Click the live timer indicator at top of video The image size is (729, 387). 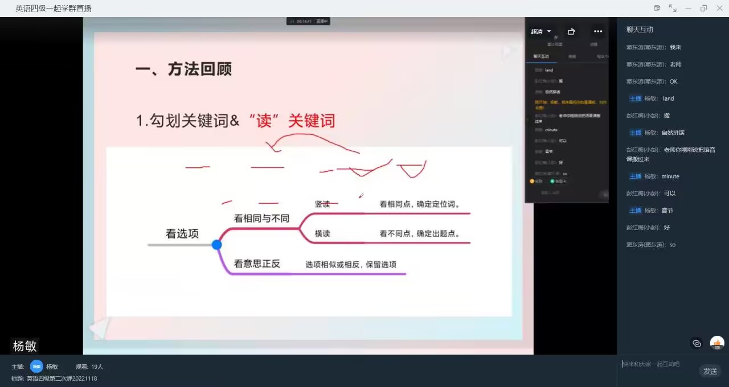point(308,21)
